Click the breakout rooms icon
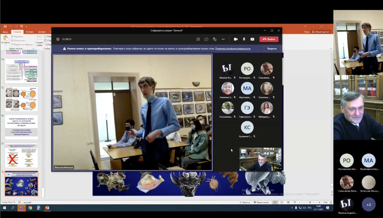Image resolution: width=383 pixels, height=218 pixels. [215, 39]
